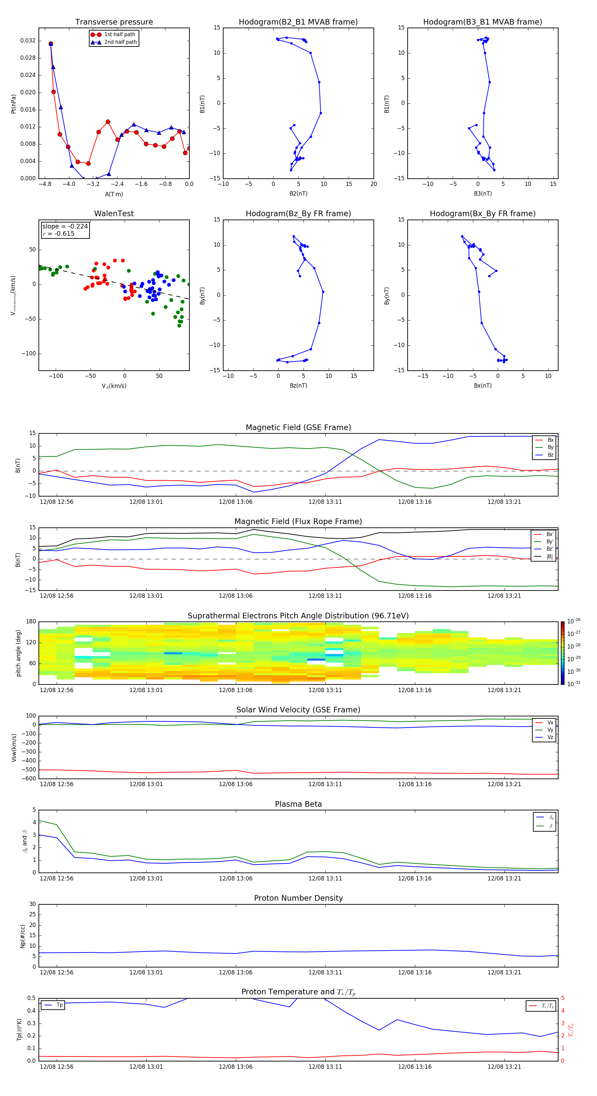Select the "By'" legend entry in Flux Rope plot
The image size is (597, 1096).
544,542
